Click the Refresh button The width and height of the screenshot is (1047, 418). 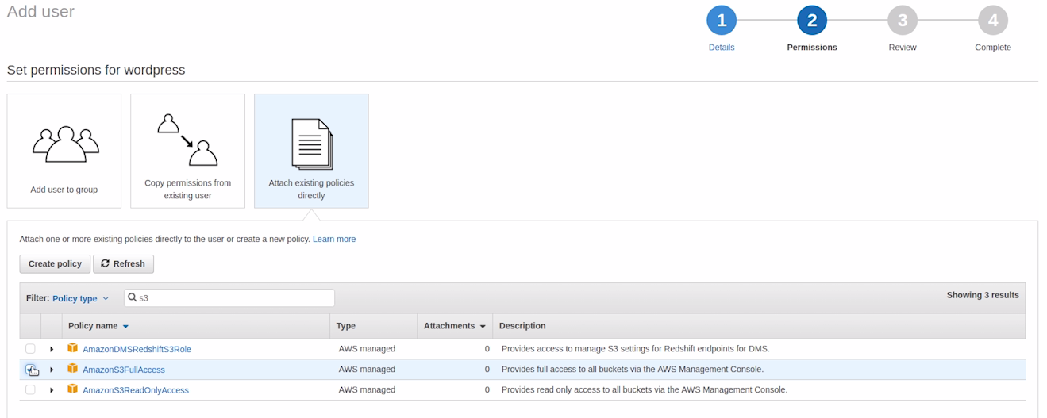tap(123, 263)
